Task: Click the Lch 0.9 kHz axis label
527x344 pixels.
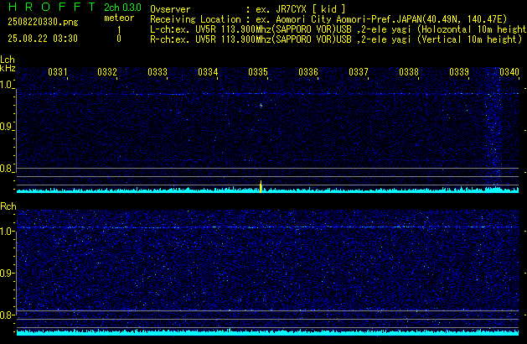Action: point(7,127)
